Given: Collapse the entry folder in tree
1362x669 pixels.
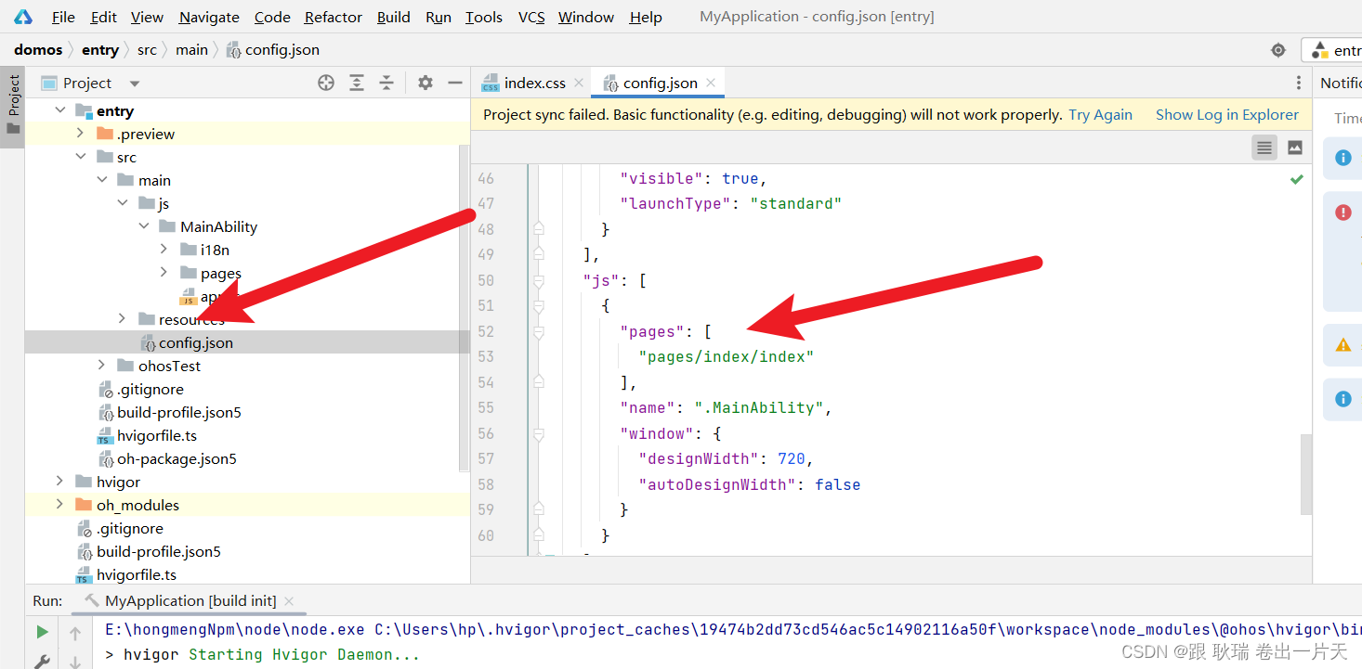Looking at the screenshot, I should click(60, 110).
